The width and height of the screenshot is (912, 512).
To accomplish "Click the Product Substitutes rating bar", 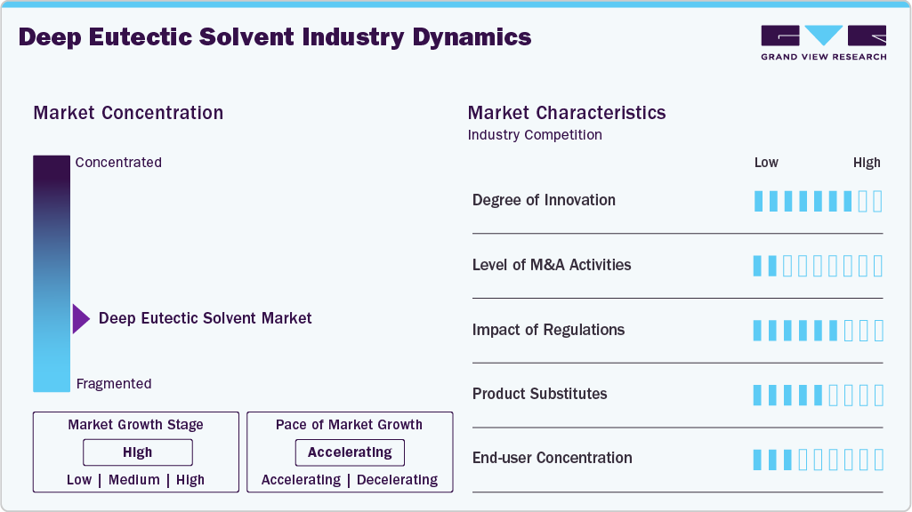I will [x=818, y=395].
